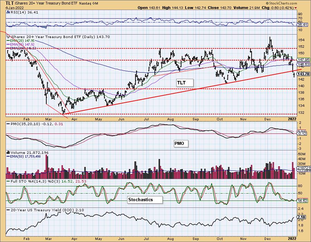Click the red down arrow next to change
Viewport: 311px width, 242px height.
(296, 8)
